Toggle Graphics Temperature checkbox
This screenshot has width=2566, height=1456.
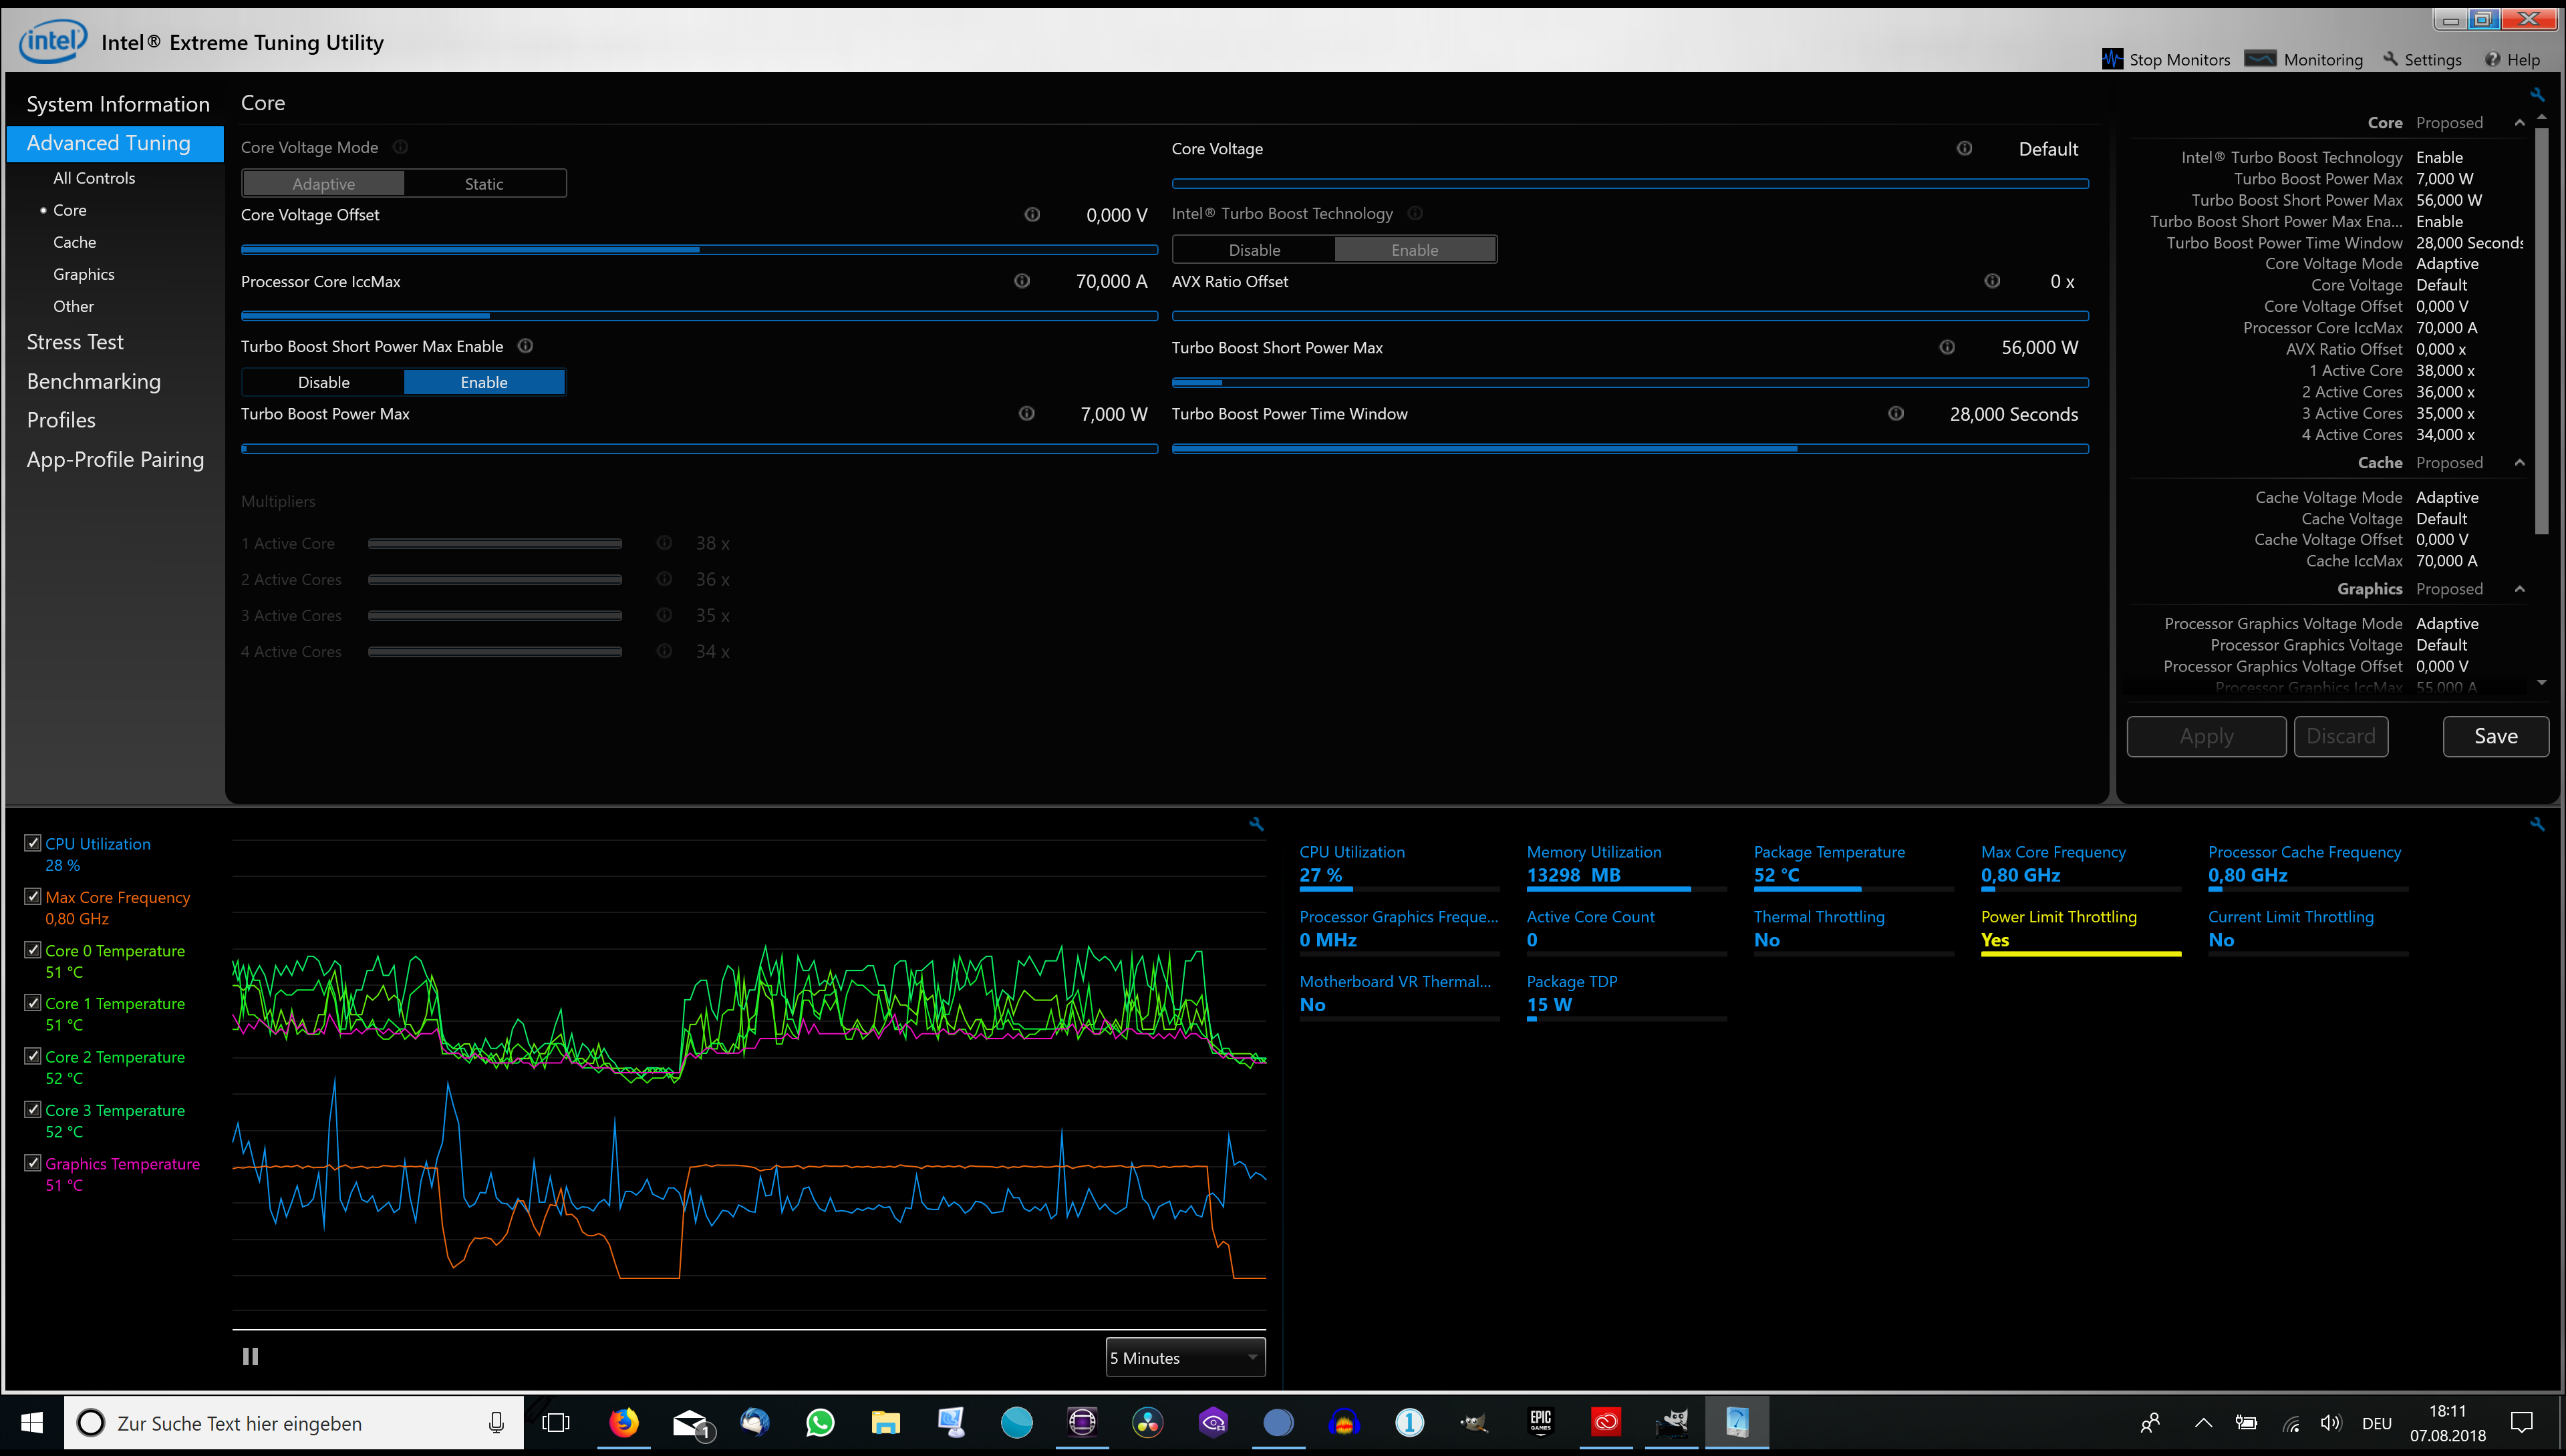tap(33, 1163)
